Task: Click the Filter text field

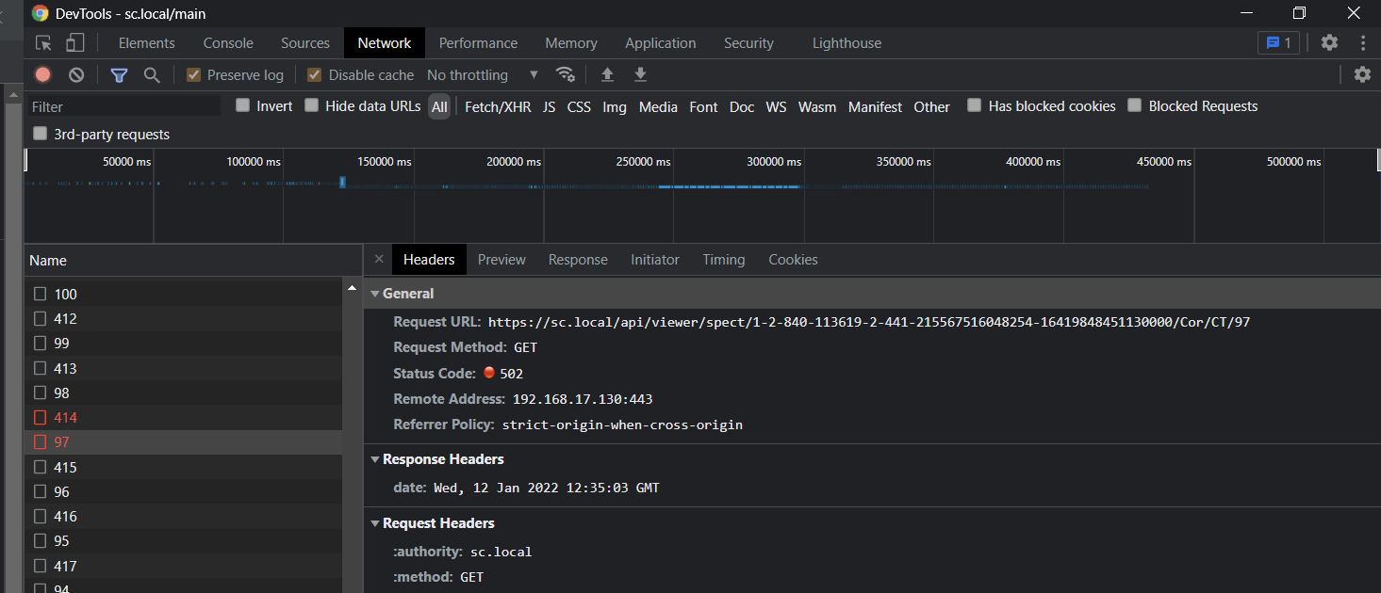Action: 123,107
